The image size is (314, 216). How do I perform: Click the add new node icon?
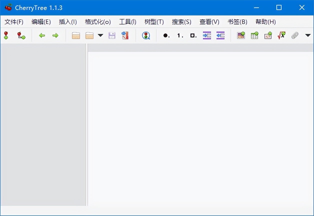click(6, 35)
